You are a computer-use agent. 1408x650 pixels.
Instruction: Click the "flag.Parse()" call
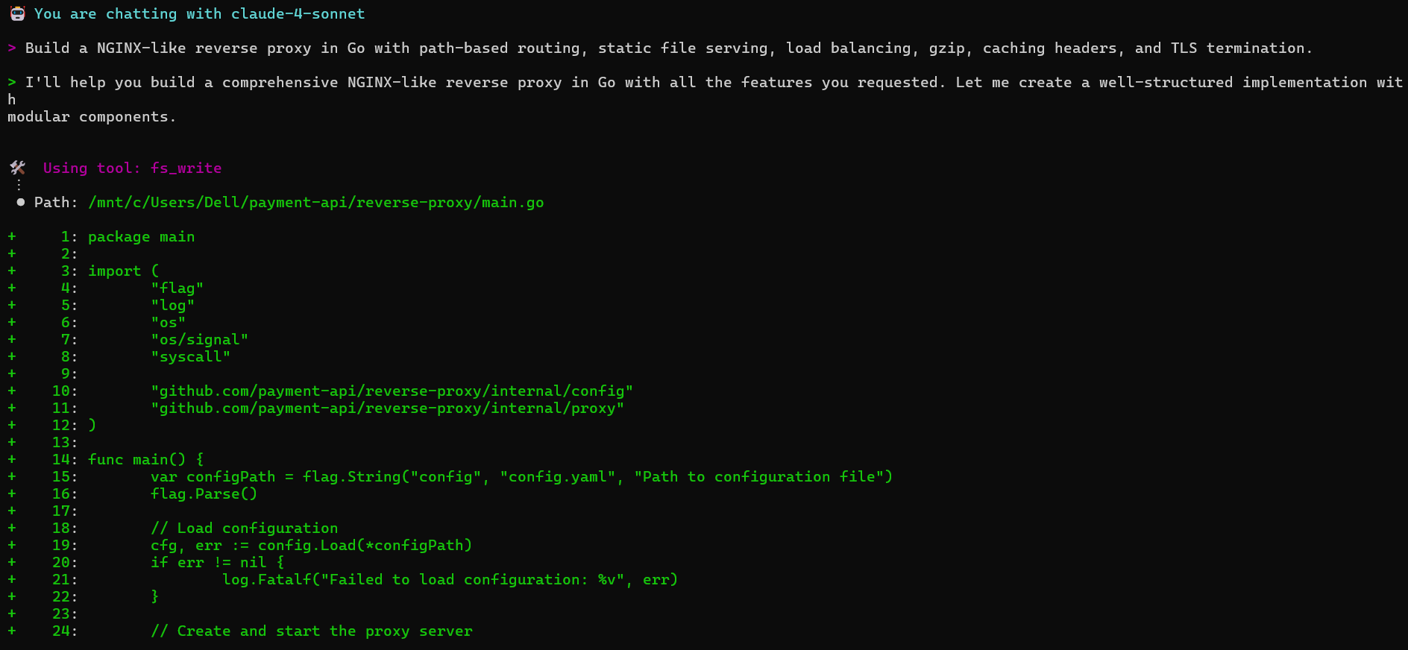(x=204, y=493)
